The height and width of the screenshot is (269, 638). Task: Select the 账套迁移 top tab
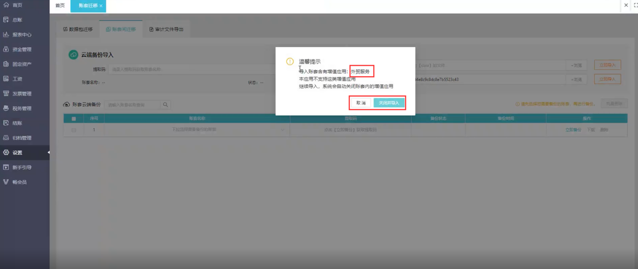pyautogui.click(x=88, y=6)
